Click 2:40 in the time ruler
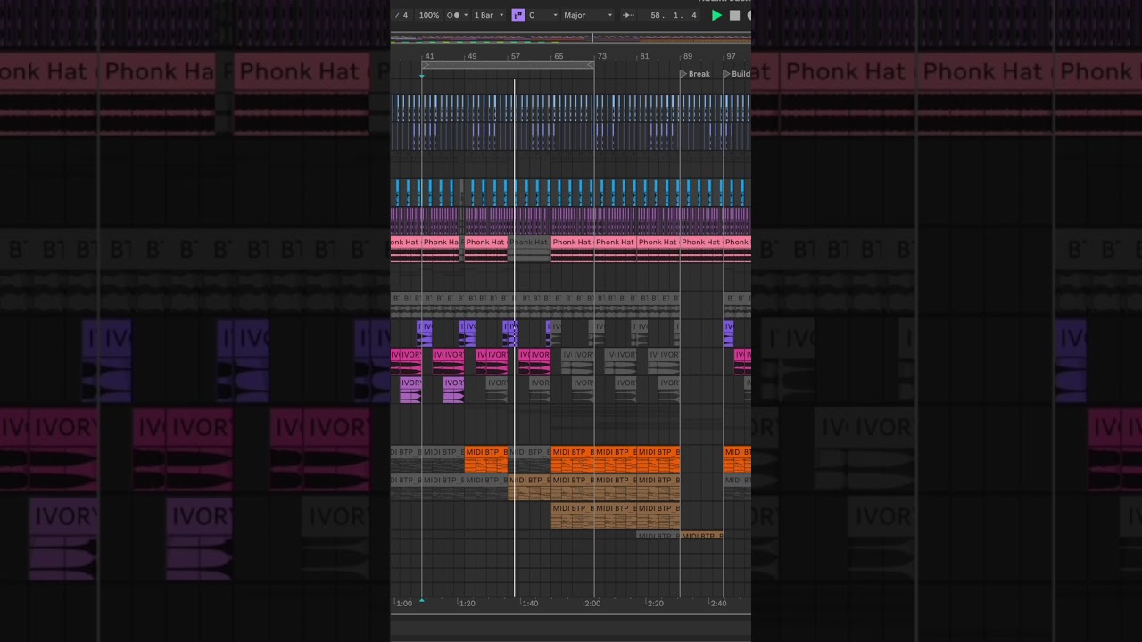Viewport: 1142px width, 642px height. click(x=717, y=604)
